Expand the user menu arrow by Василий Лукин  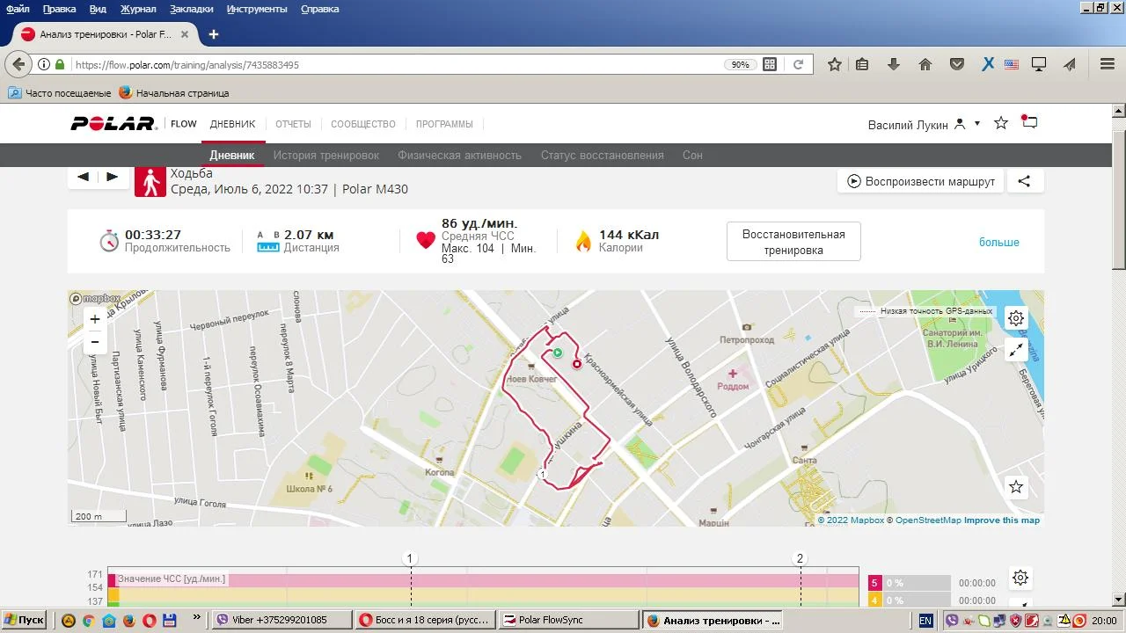coord(977,124)
